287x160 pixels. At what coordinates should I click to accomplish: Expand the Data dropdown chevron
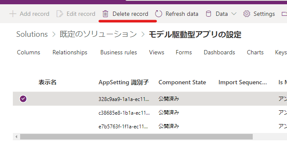point(234,14)
